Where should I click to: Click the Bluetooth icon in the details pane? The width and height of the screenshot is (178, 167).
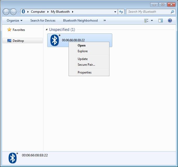click(x=12, y=158)
